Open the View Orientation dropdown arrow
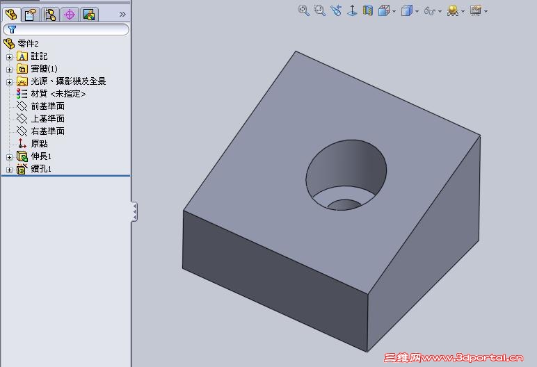Viewport: 537px width, 367px height. click(394, 12)
